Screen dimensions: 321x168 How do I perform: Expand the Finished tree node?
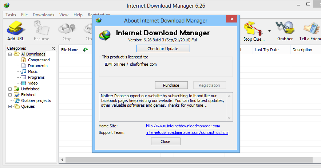tap(10, 95)
